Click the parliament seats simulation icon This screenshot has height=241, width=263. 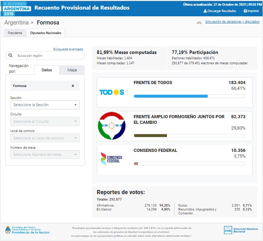tap(199, 22)
